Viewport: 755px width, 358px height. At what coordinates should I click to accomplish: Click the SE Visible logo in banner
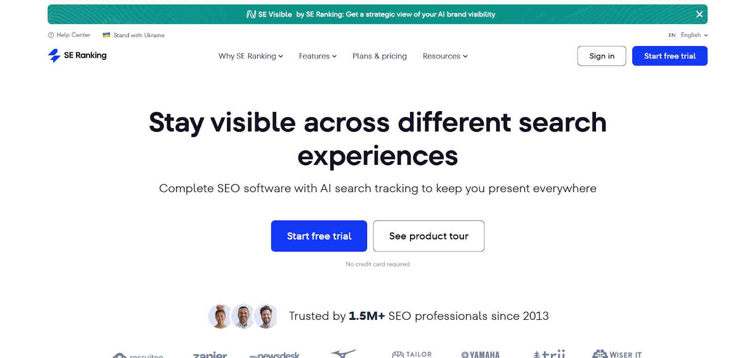(x=269, y=14)
